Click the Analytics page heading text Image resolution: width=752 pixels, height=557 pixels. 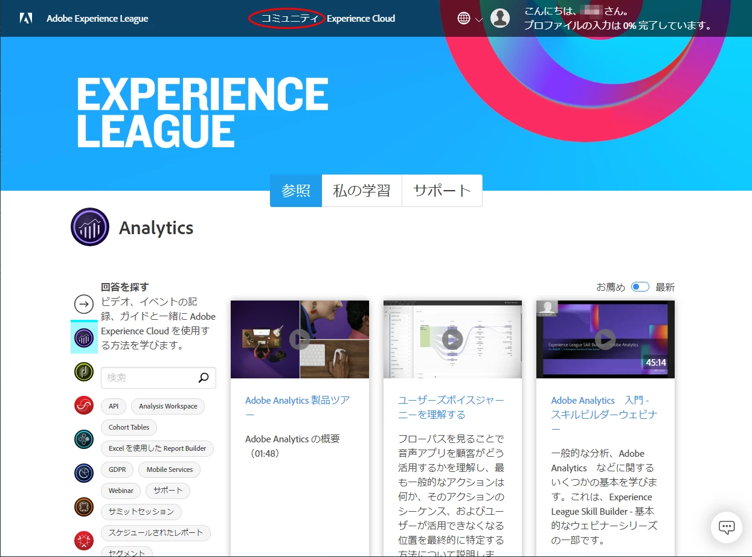156,228
